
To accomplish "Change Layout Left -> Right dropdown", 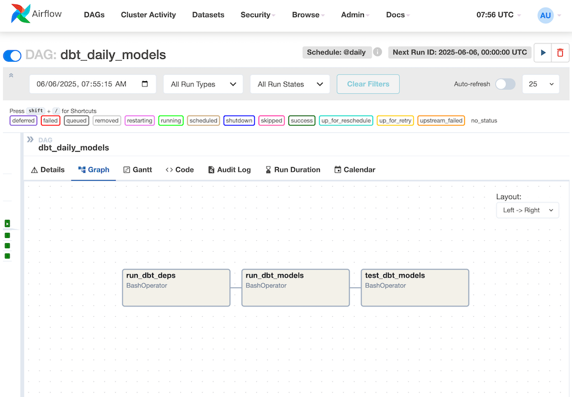I will coord(527,210).
